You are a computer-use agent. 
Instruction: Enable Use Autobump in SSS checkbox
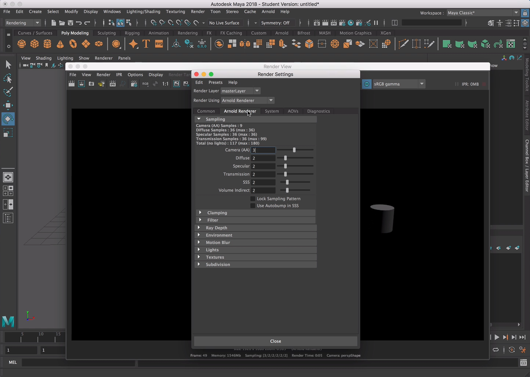253,206
